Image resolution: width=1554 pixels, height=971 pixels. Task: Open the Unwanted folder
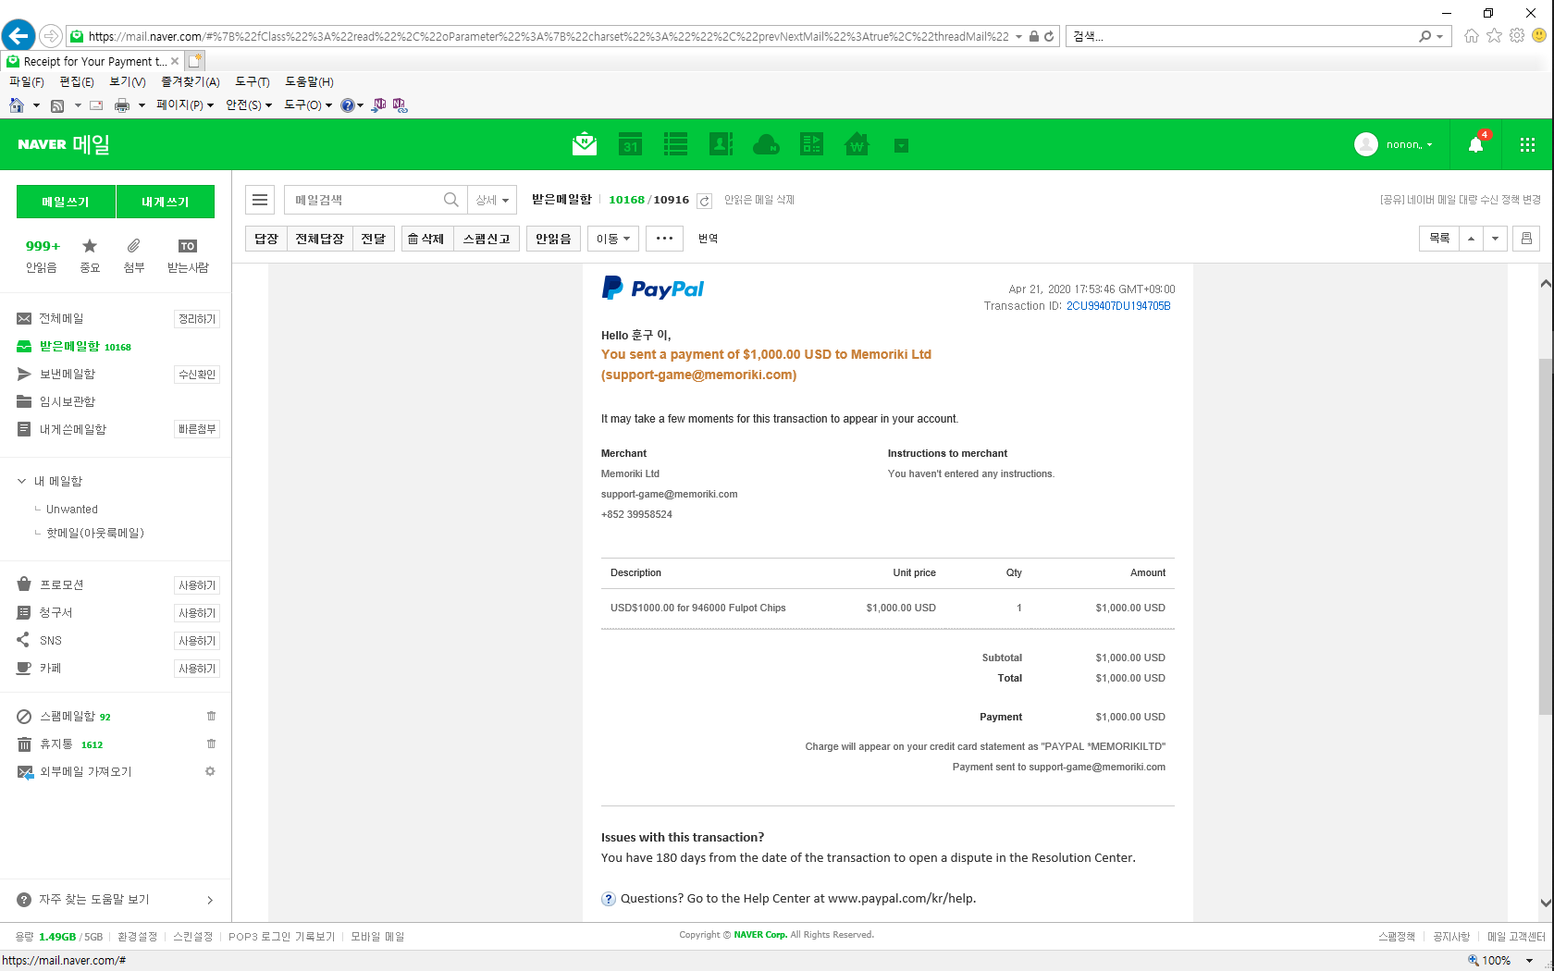72,509
